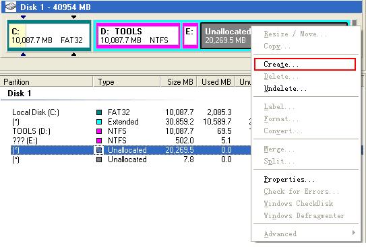Click the cyan Extended color square
366x247 pixels.
[x=99, y=122]
